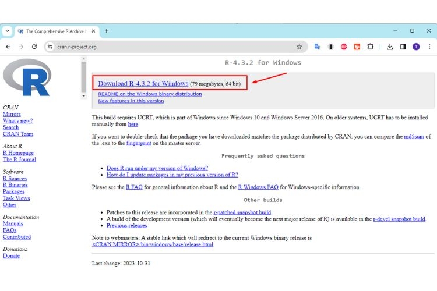Open the Chrome three-dot menu
The width and height of the screenshot is (437, 291).
click(x=429, y=47)
